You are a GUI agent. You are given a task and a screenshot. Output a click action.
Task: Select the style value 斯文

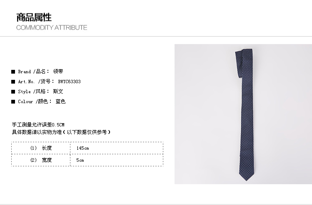pyautogui.click(x=58, y=91)
